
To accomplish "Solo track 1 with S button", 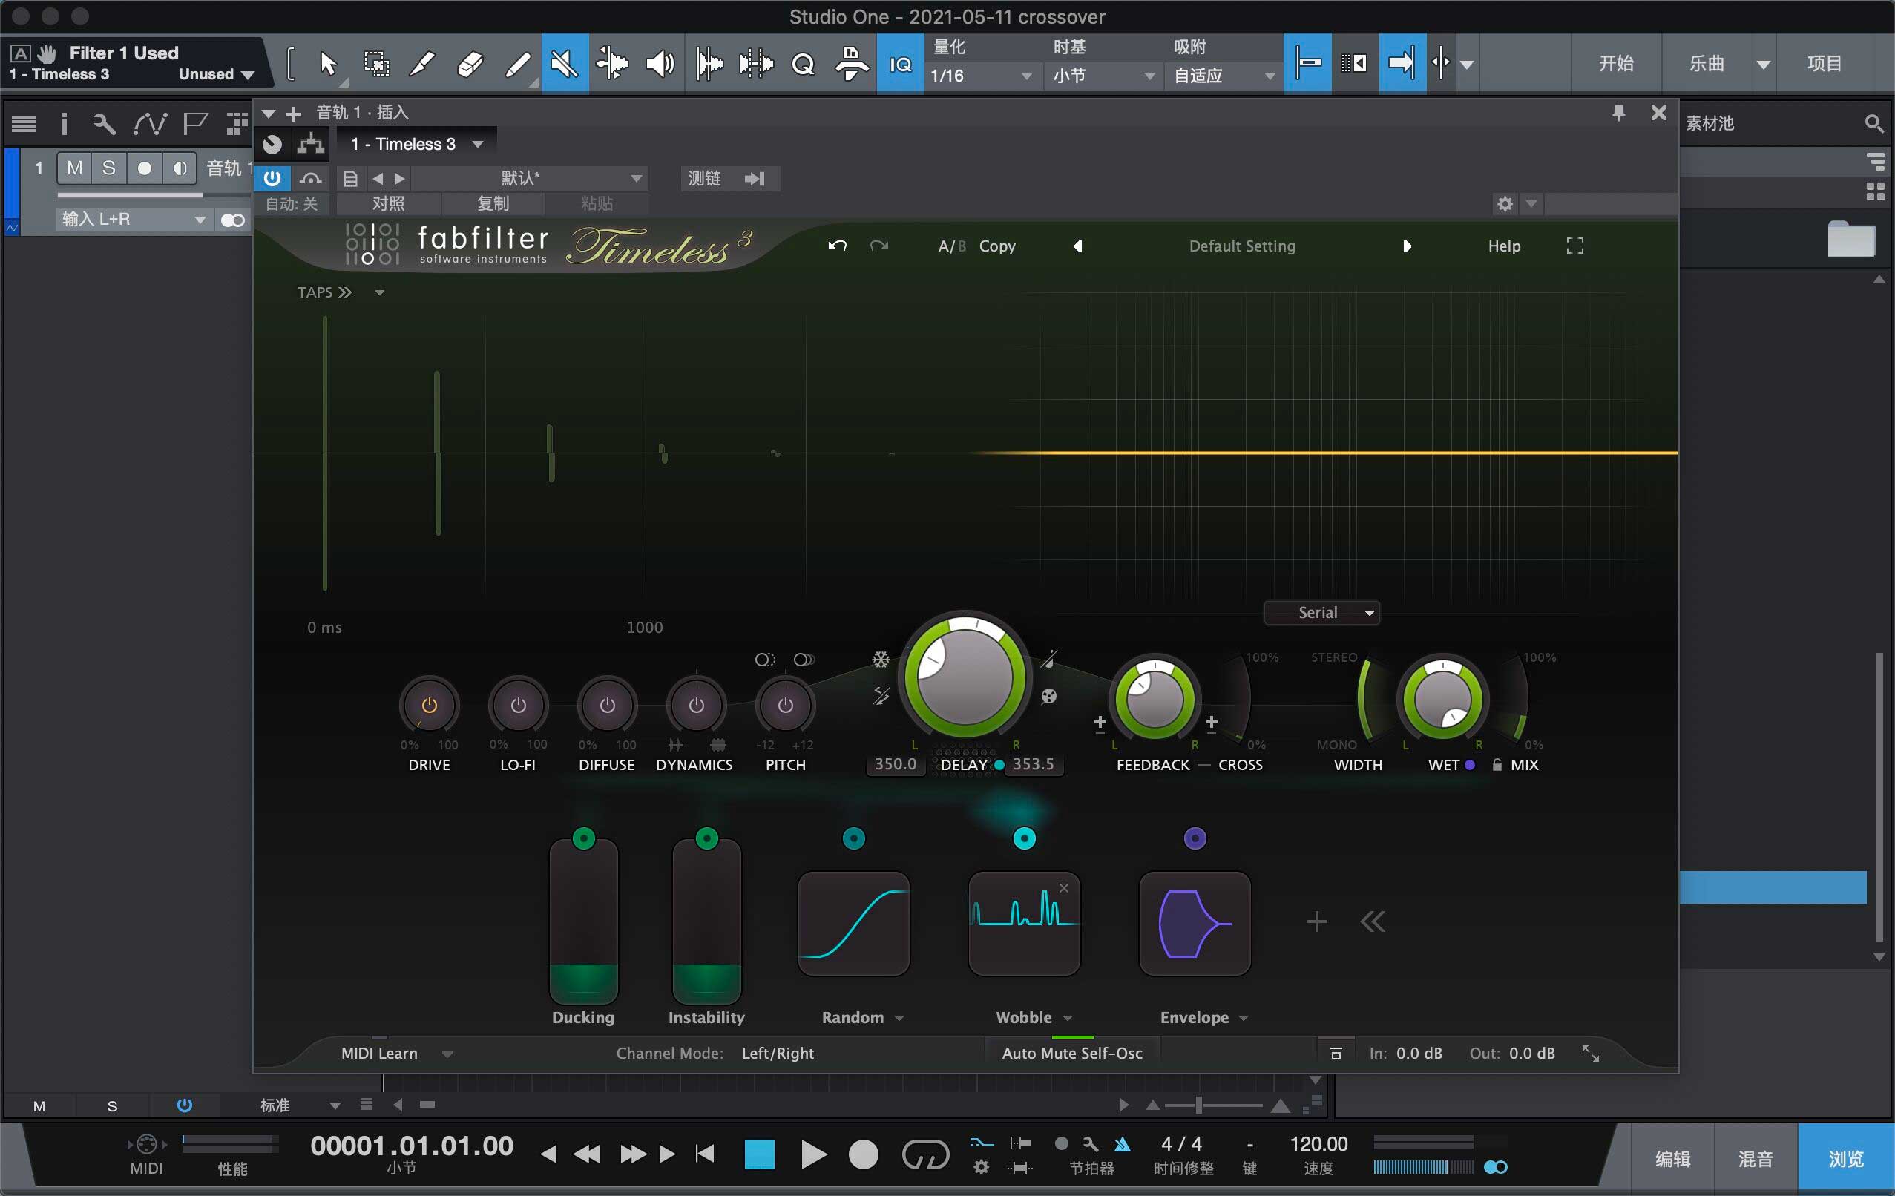I will click(109, 168).
